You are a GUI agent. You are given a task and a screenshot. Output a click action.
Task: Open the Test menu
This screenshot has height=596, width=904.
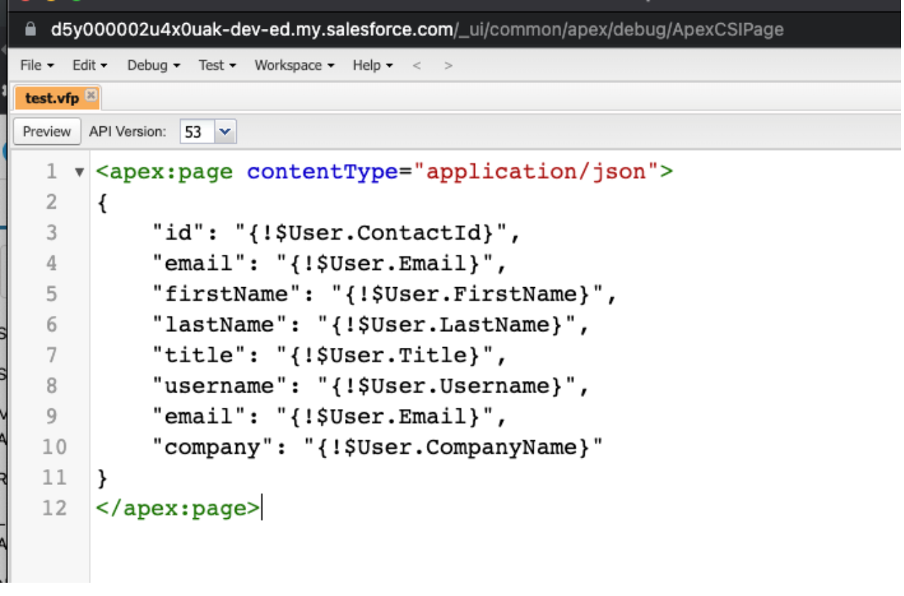point(217,65)
